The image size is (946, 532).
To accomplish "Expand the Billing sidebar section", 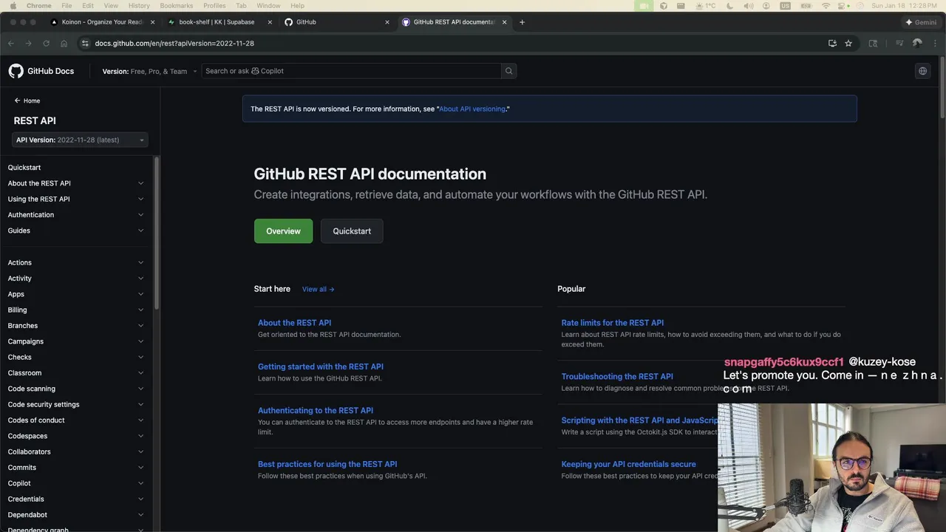I will [x=140, y=310].
